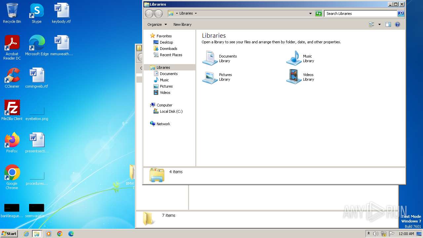Click the Show desktop button
This screenshot has height=238, width=423.
click(419, 234)
